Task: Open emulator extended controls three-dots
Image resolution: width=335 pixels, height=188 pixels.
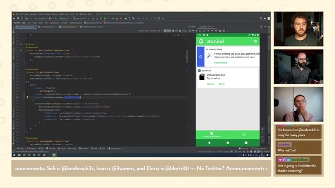Action: (228, 31)
